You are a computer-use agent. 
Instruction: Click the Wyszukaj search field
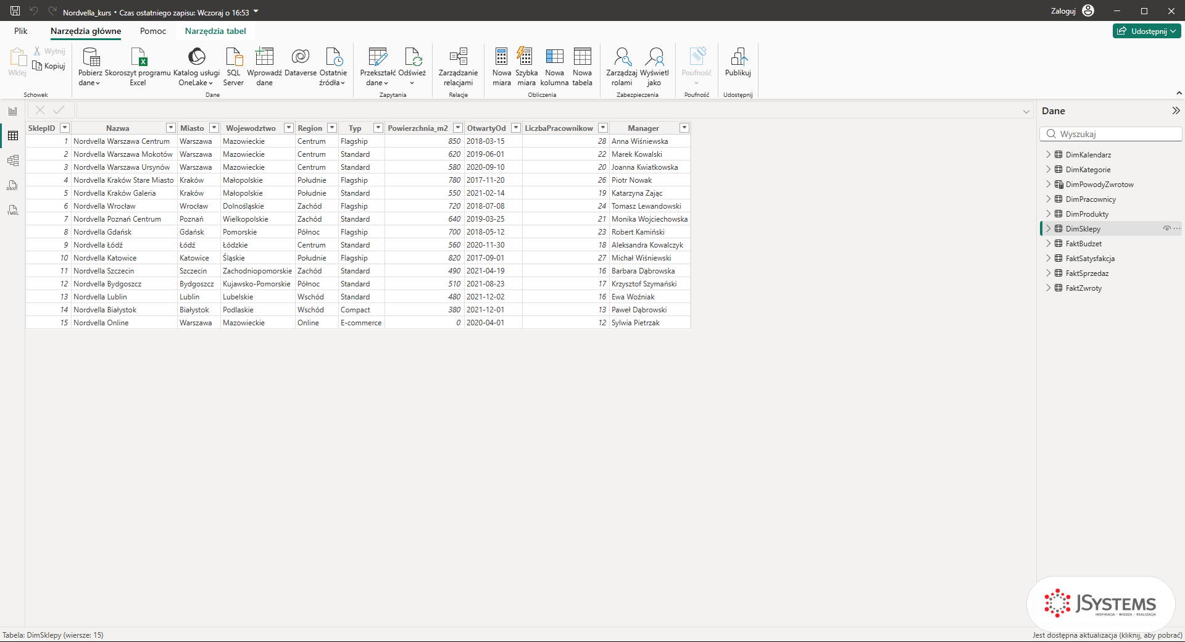click(x=1111, y=134)
